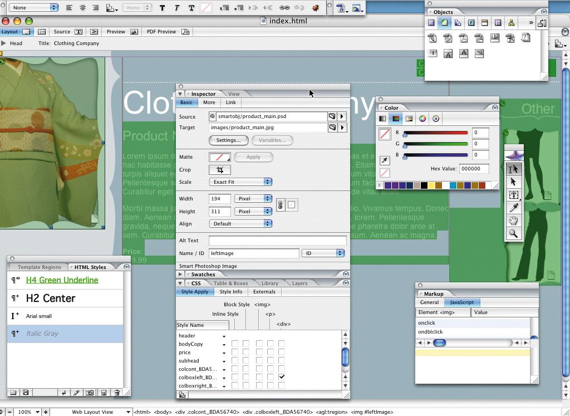This screenshot has height=416, width=570.
Task: Switch to the PDF Preview tab
Action: tap(168, 32)
